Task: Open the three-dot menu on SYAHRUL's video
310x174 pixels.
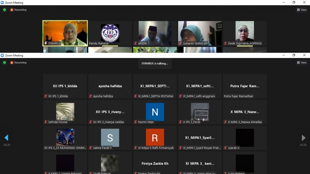Action: point(84,22)
